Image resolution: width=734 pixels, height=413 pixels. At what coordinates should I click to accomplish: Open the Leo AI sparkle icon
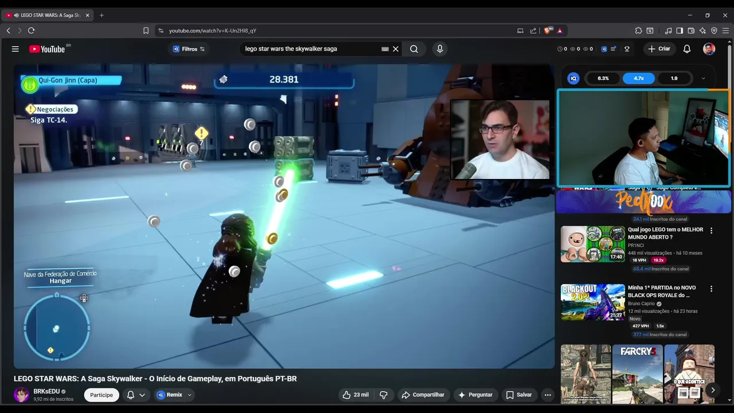(x=702, y=30)
